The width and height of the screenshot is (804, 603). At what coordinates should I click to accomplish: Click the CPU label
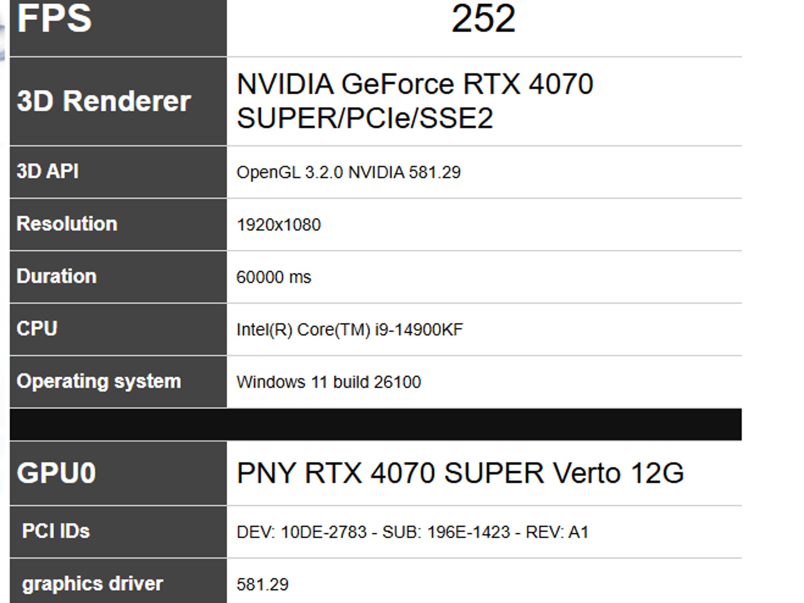(37, 328)
